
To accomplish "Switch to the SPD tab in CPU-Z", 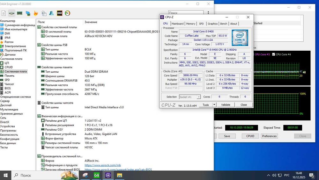I will tap(201, 24).
